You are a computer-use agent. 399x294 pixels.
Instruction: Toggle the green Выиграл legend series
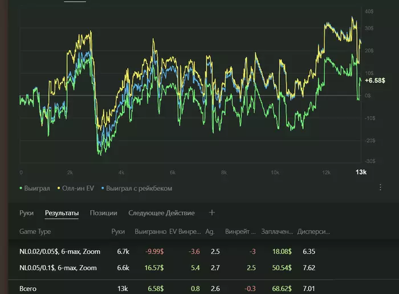(x=35, y=188)
